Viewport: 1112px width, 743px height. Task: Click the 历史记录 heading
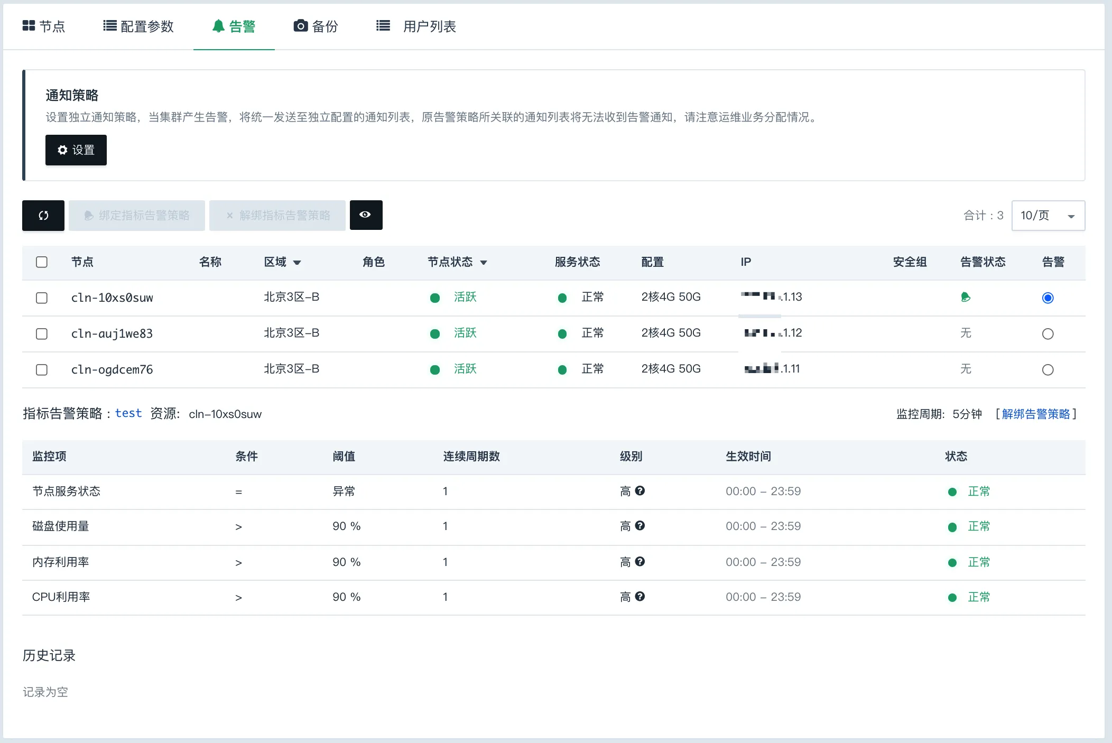[x=49, y=655]
